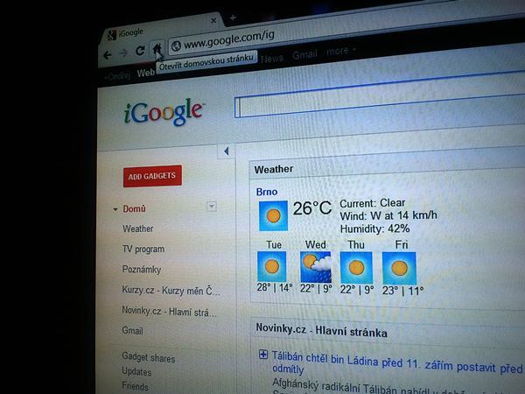Open the Domů tab options dropdown
The height and width of the screenshot is (394, 525).
(212, 206)
